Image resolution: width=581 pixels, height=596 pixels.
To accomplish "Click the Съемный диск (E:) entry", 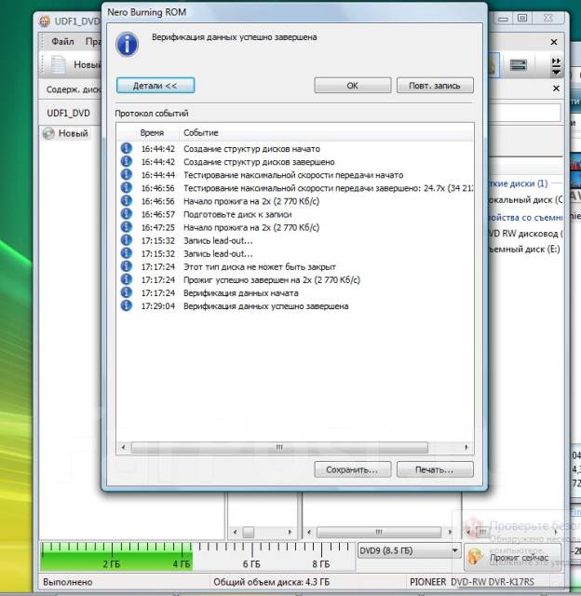I will tap(524, 249).
